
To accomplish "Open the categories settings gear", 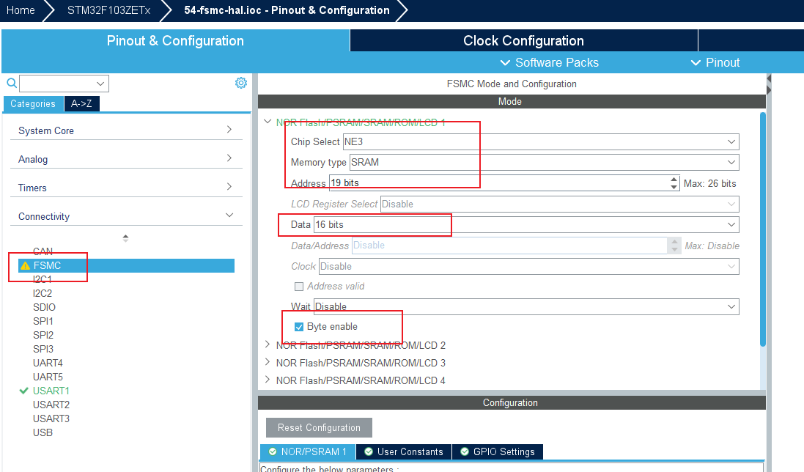I will click(241, 83).
